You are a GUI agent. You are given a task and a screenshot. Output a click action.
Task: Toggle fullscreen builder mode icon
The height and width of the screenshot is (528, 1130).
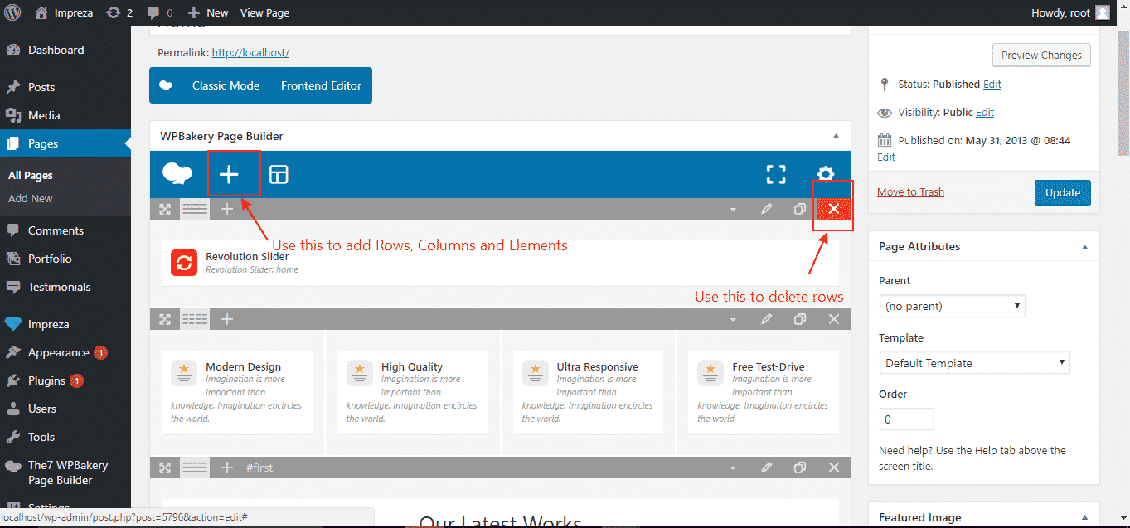776,174
